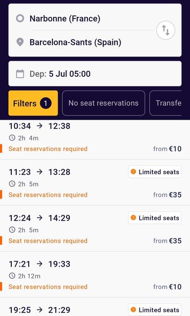Image resolution: width=190 pixels, height=316 pixels.
Task: Select the 17:21 to 19:33 train
Action: pyautogui.click(x=95, y=275)
